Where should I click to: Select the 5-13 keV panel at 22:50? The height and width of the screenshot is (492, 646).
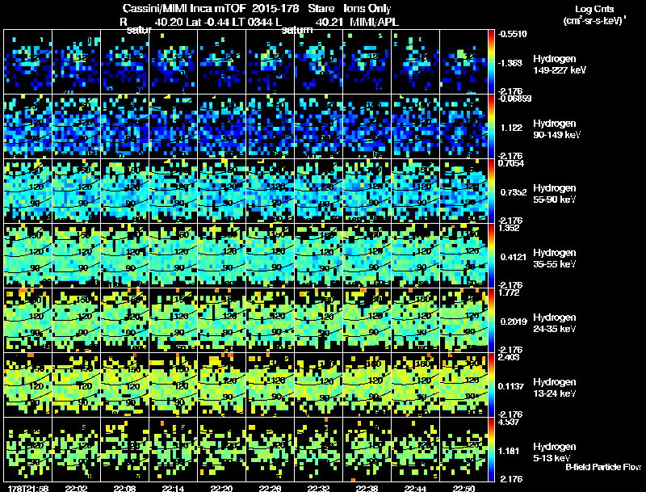point(464,449)
